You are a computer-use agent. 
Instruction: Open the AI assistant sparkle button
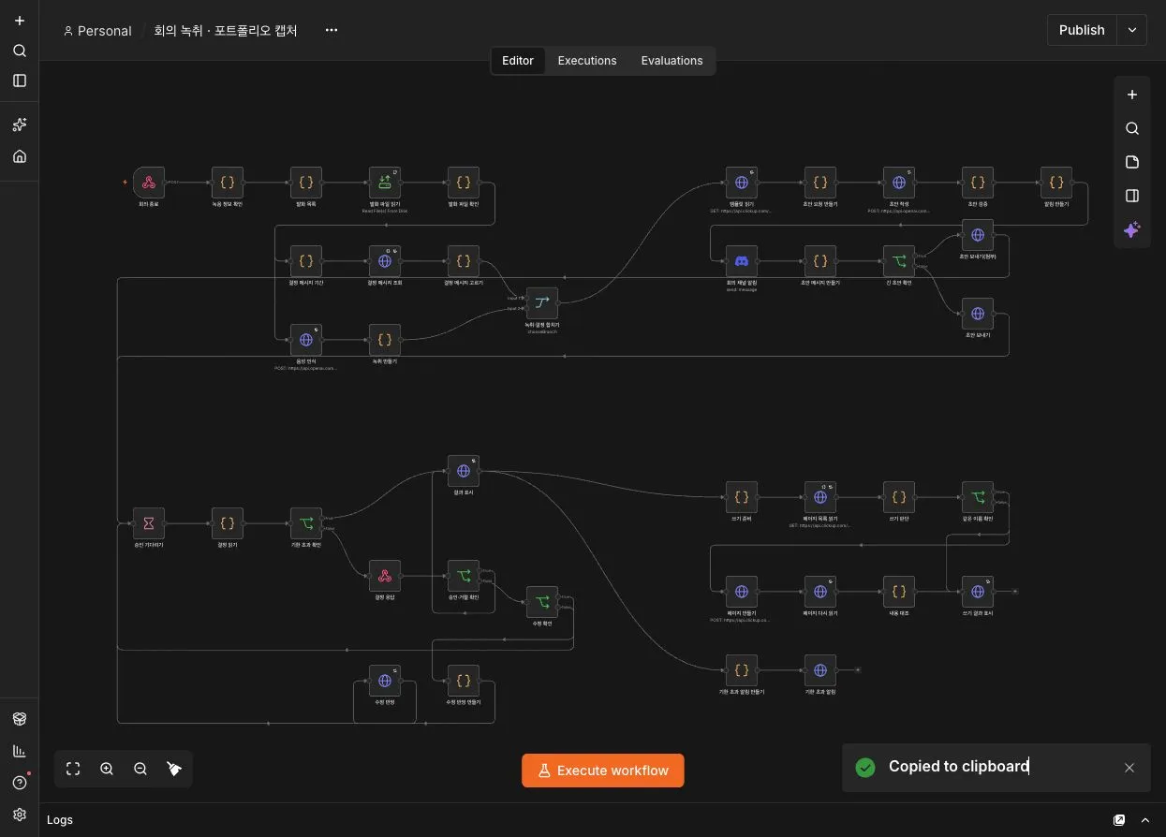tap(1131, 229)
